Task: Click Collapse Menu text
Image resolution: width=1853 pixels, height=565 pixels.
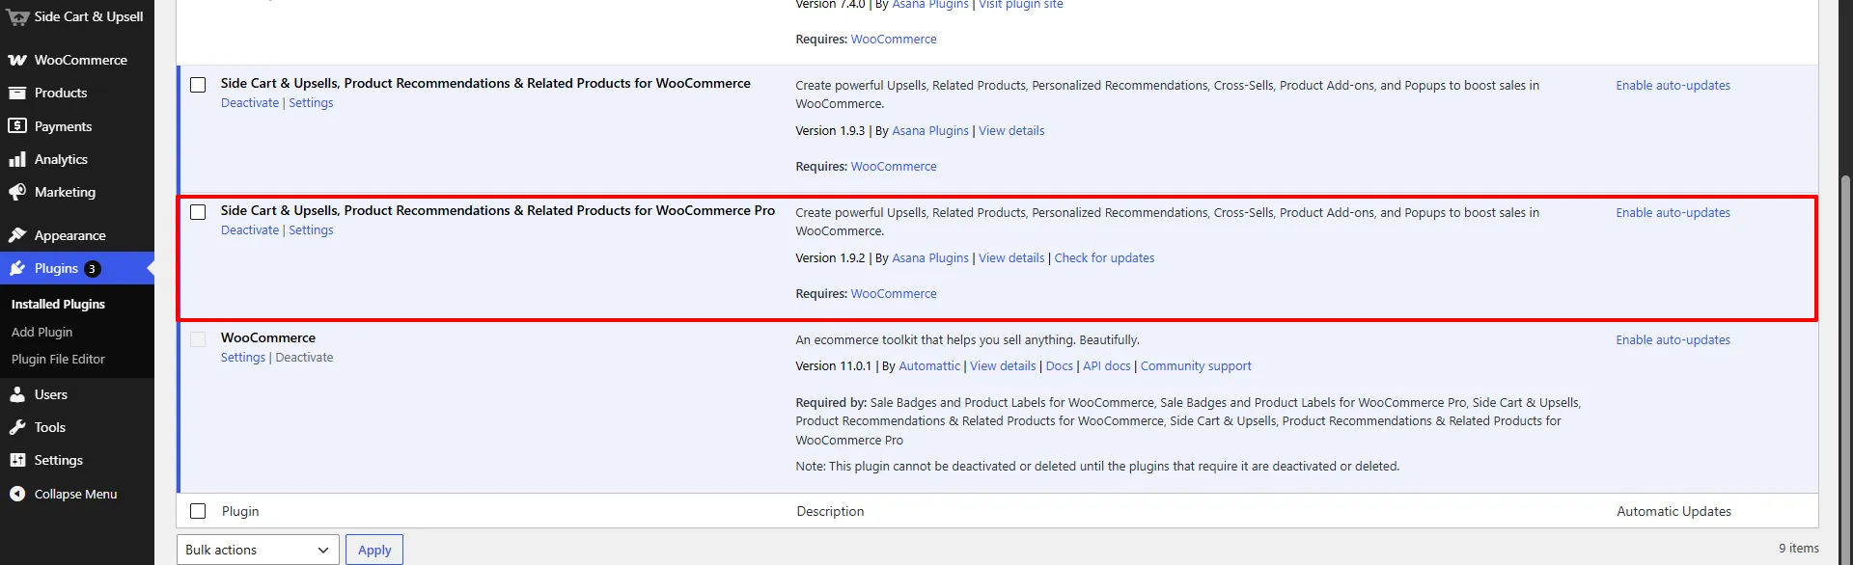Action: [x=75, y=494]
